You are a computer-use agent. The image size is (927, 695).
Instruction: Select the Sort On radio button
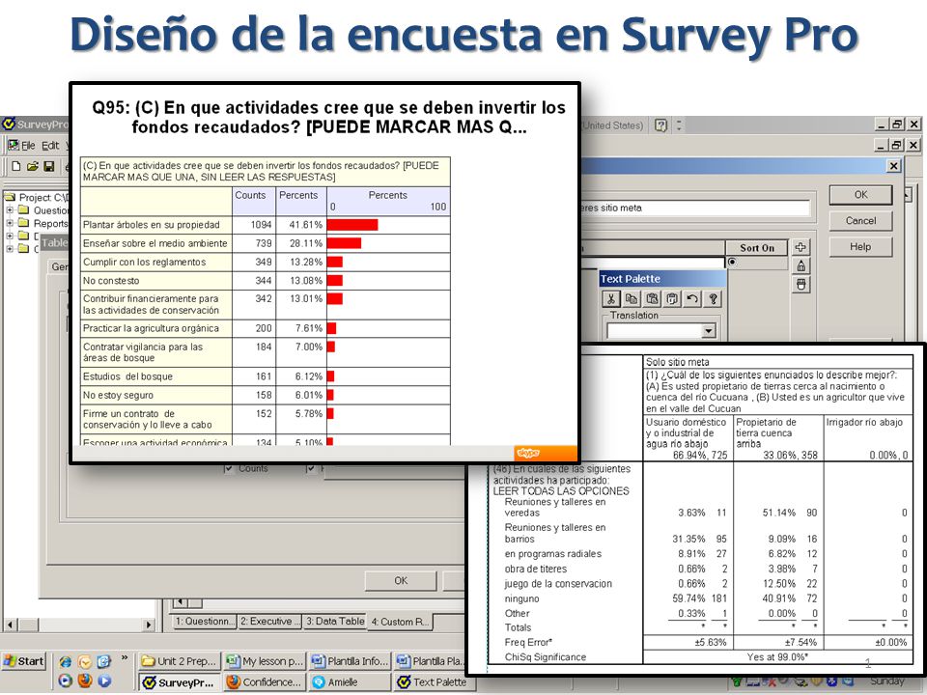pyautogui.click(x=732, y=262)
